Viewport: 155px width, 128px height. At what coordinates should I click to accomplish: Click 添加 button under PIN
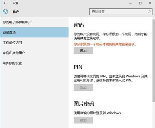point(83,88)
